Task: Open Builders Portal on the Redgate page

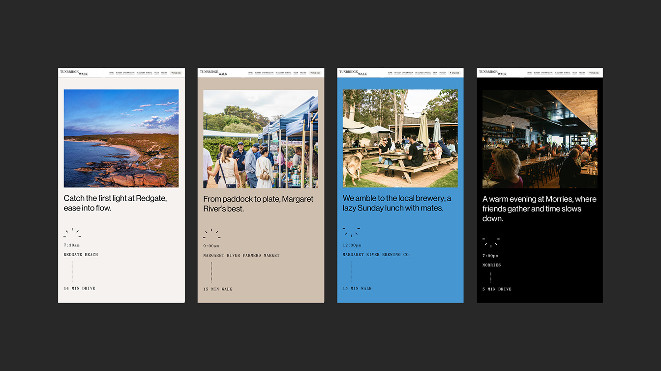Action: point(145,73)
